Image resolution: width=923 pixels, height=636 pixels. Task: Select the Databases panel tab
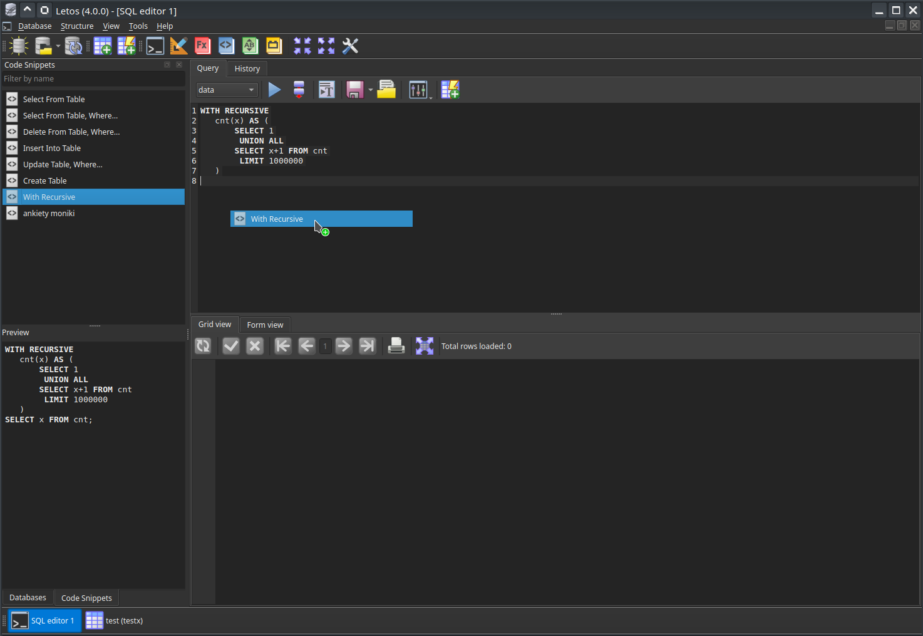click(x=28, y=598)
